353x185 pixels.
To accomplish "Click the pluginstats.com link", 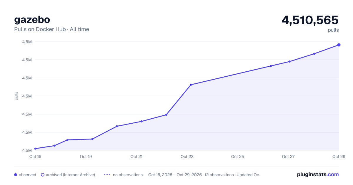I will [318, 174].
